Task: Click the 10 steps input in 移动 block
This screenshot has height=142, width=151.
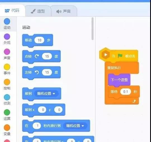Action: pyautogui.click(x=39, y=40)
